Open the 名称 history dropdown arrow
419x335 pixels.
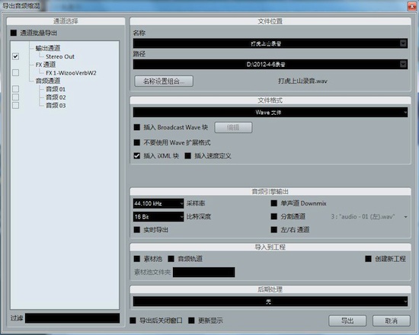(x=403, y=43)
